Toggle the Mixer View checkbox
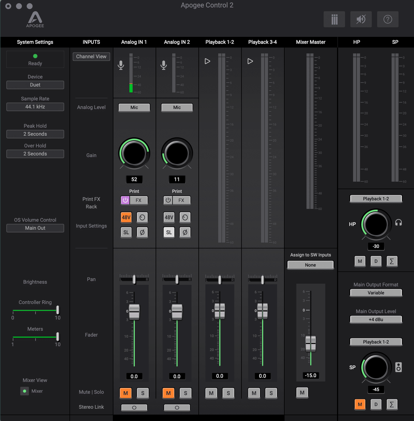 [x=24, y=391]
